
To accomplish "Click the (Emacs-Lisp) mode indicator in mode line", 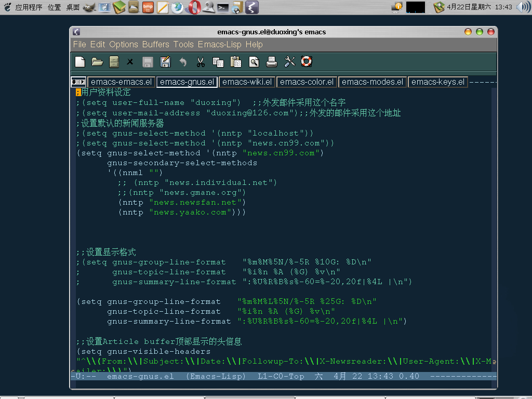I will coord(216,376).
